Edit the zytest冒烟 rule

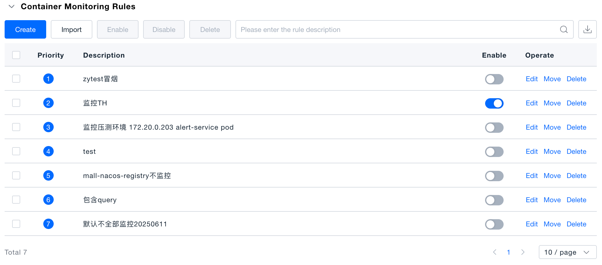click(532, 79)
